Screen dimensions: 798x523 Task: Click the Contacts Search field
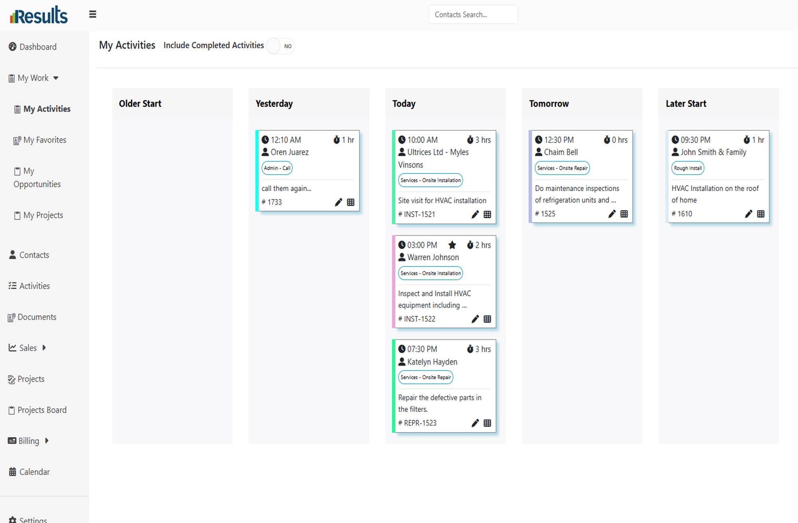point(473,14)
